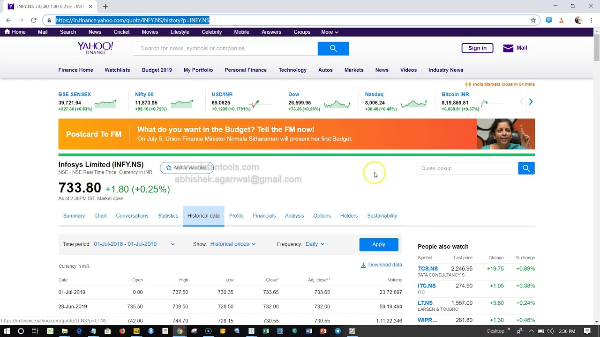Click the Sign in button

[477, 48]
